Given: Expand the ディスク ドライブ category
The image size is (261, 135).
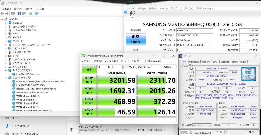Looking at the screenshot, I should click(x=6, y=67).
